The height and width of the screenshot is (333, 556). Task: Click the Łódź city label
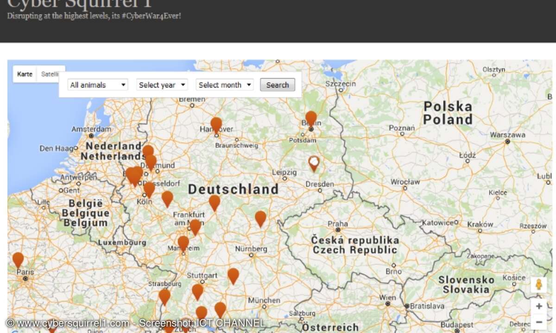point(468,155)
